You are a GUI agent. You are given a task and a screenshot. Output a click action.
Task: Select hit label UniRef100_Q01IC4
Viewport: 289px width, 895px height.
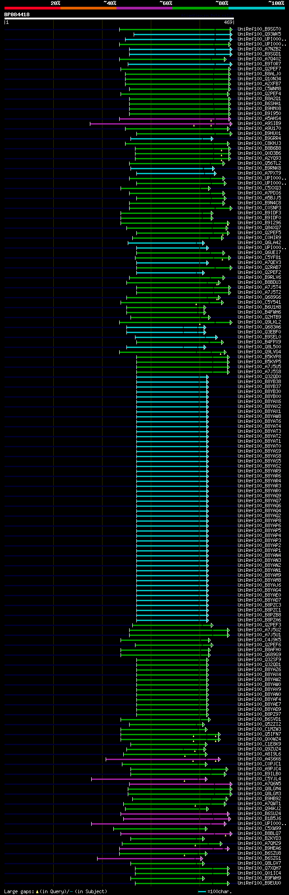(259, 873)
